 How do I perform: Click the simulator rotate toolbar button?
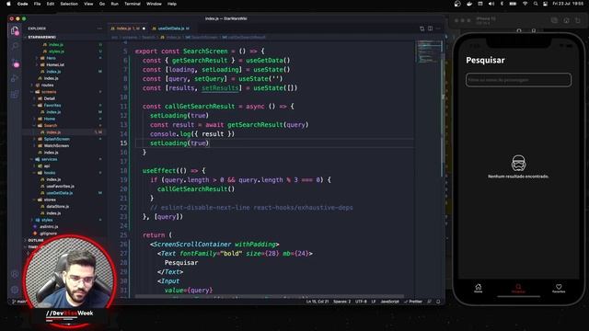point(578,20)
